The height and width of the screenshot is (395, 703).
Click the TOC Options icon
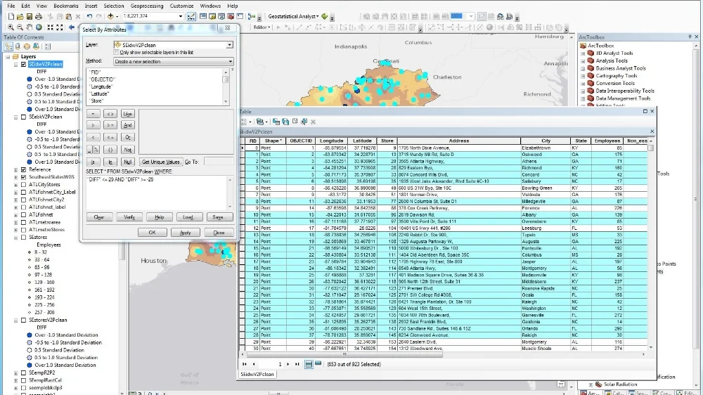tap(48, 46)
